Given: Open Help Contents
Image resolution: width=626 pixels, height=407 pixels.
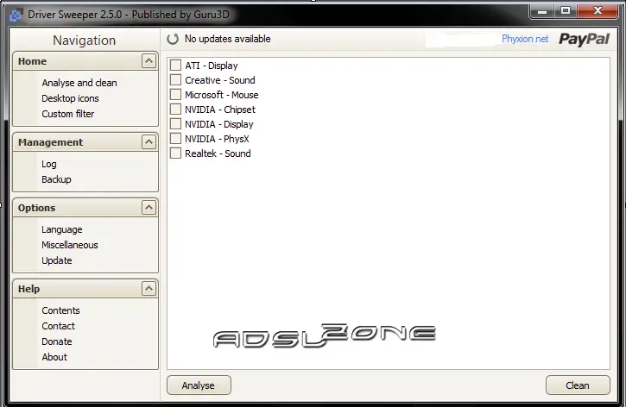Looking at the screenshot, I should pos(60,310).
